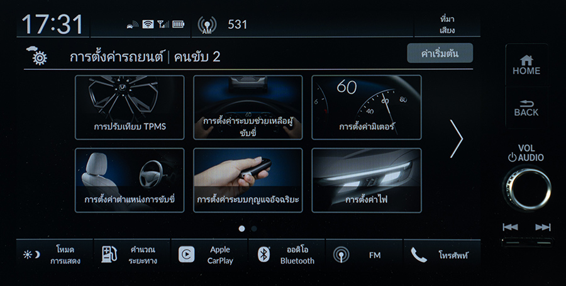Screen dimensions: 566x286
Task: Switch to FM radio shortcut
Action: click(364, 255)
